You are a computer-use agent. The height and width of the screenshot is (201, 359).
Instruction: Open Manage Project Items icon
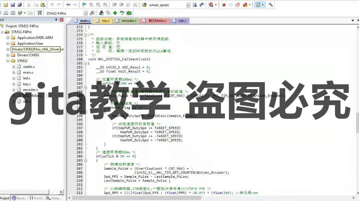tap(101, 13)
